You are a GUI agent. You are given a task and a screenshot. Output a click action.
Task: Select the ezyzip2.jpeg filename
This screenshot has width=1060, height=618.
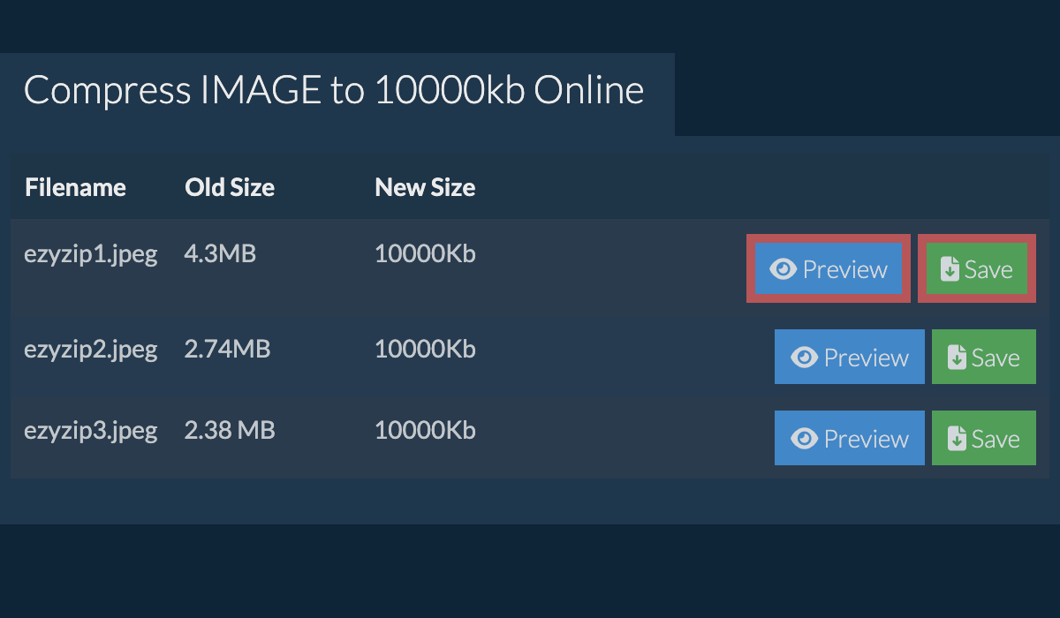point(90,350)
